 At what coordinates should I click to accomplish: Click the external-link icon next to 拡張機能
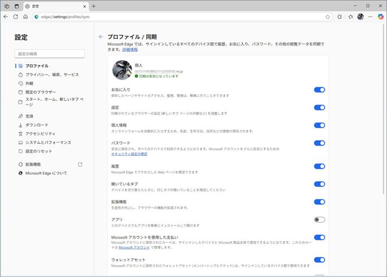pos(80,164)
